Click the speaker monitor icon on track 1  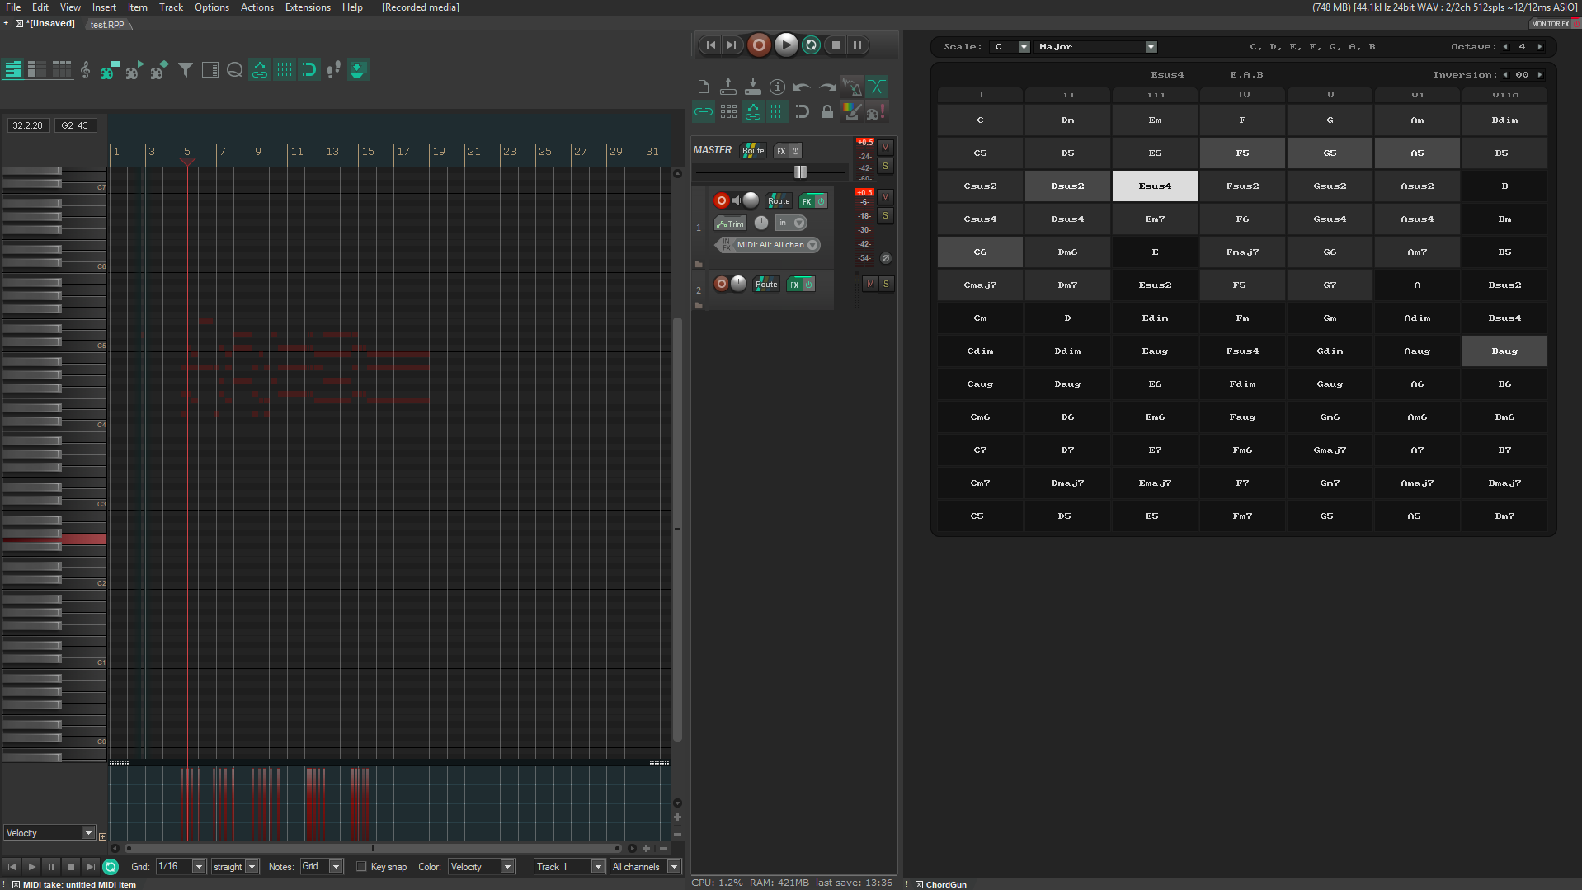click(x=736, y=200)
